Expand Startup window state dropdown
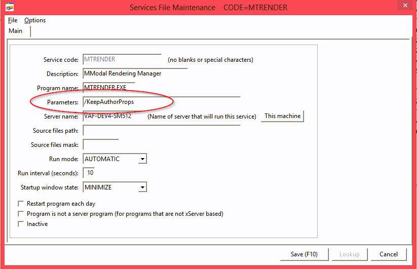The image size is (417, 269). [x=142, y=187]
